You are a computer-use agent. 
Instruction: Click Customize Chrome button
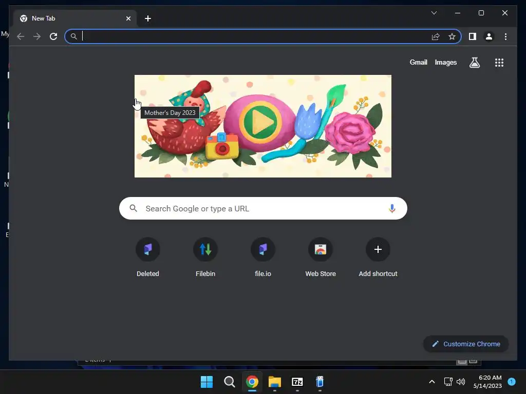pyautogui.click(x=466, y=344)
